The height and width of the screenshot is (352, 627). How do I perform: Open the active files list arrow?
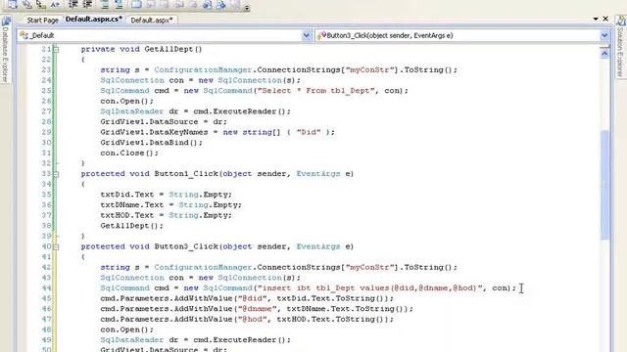pos(596,19)
